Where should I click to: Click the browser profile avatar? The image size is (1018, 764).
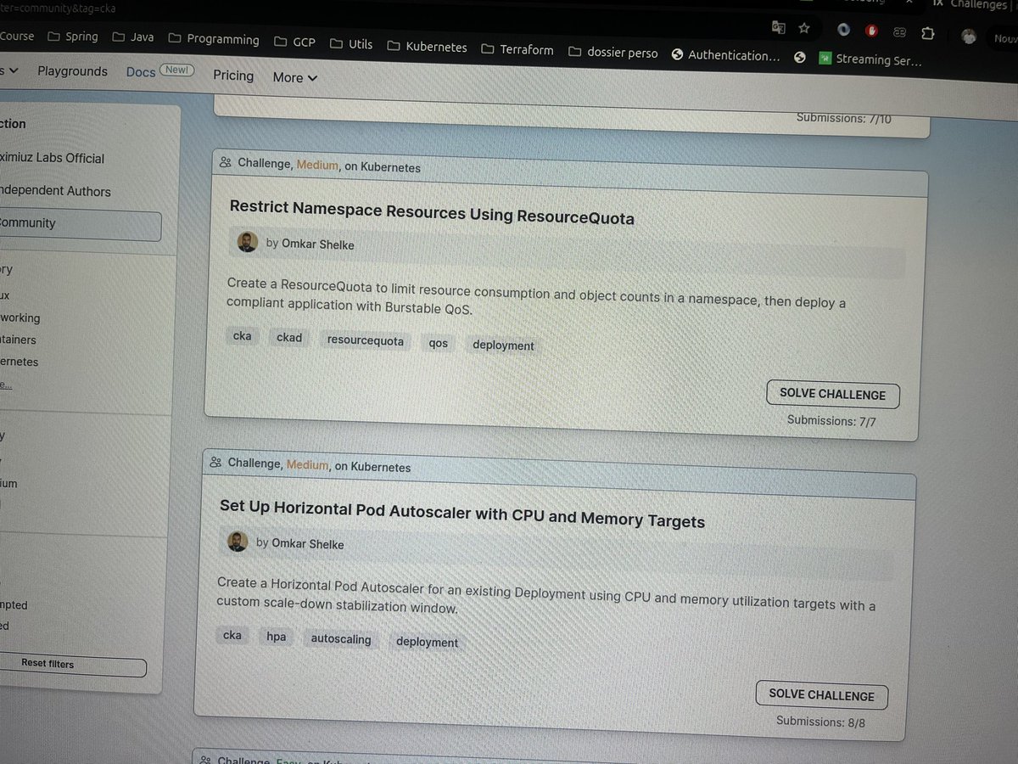point(969,36)
